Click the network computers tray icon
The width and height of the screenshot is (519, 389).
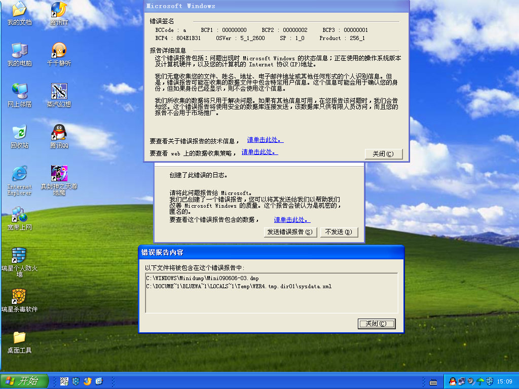pyautogui.click(x=462, y=381)
